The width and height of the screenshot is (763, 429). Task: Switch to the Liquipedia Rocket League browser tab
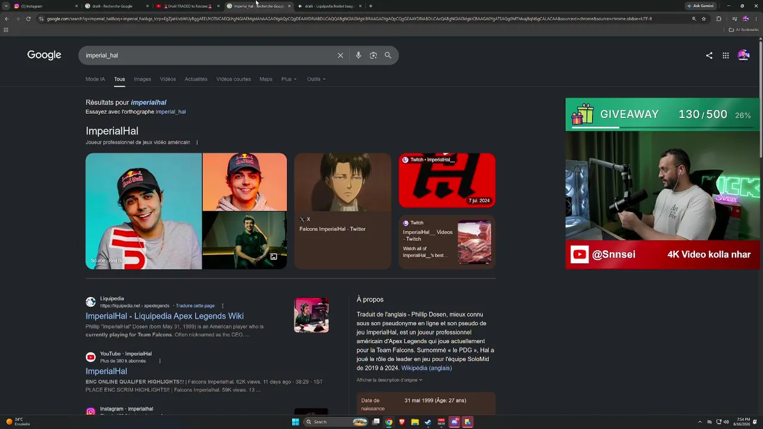(330, 6)
